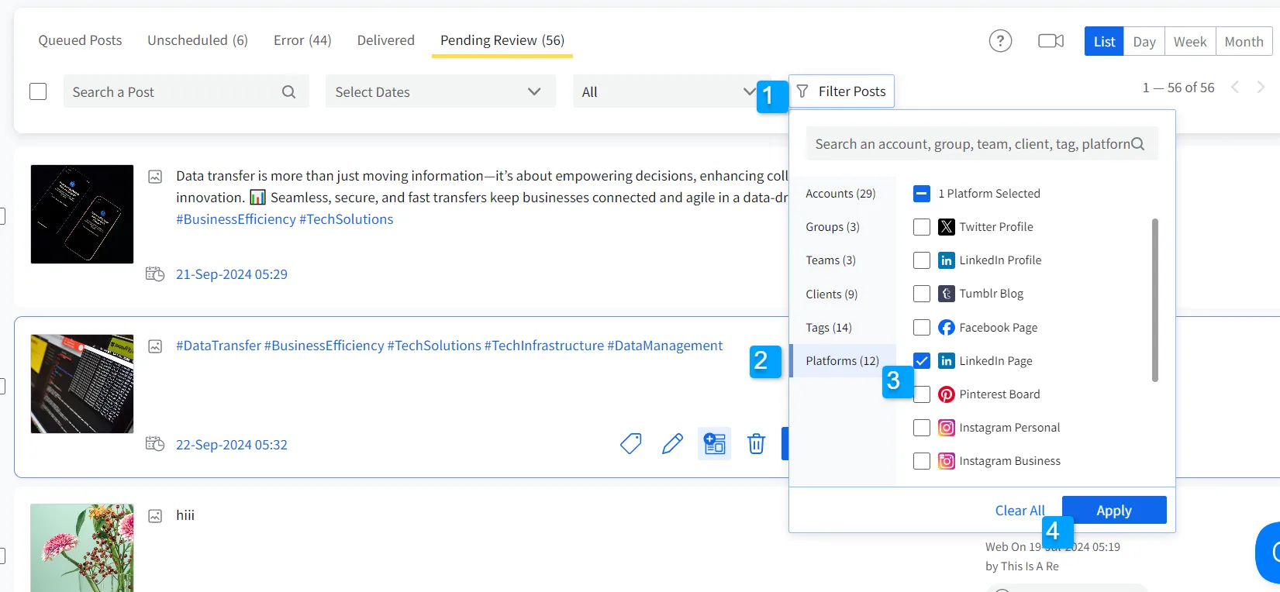Viewport: 1280px width, 592px height.
Task: Switch to the Error (44) tab
Action: [302, 40]
